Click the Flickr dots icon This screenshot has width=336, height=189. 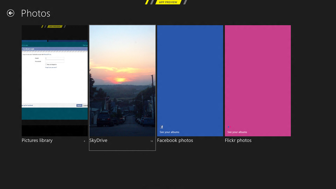pos(229,127)
